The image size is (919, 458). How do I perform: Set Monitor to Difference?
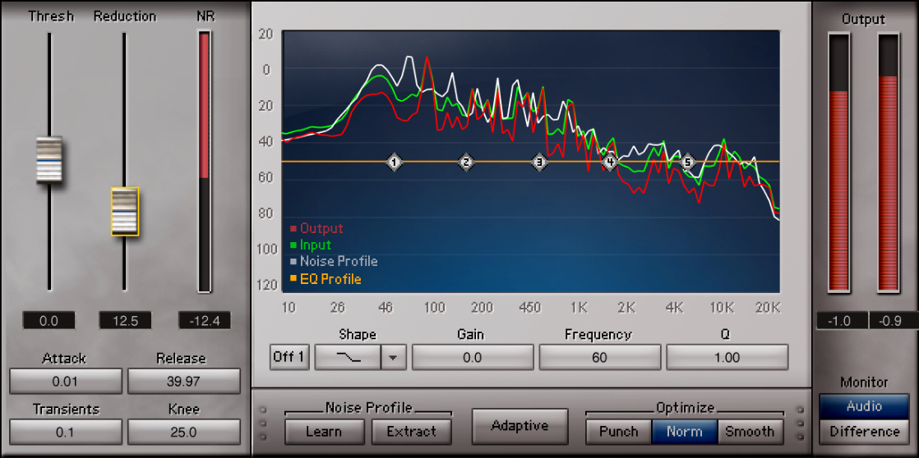point(865,432)
